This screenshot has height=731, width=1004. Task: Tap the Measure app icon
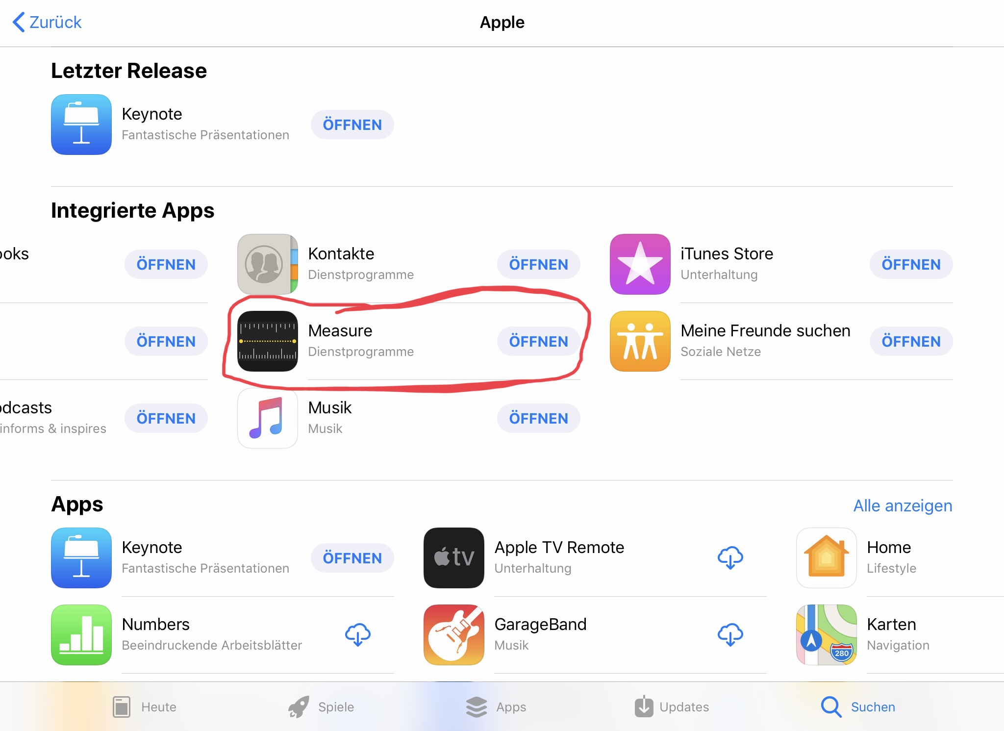(x=268, y=341)
